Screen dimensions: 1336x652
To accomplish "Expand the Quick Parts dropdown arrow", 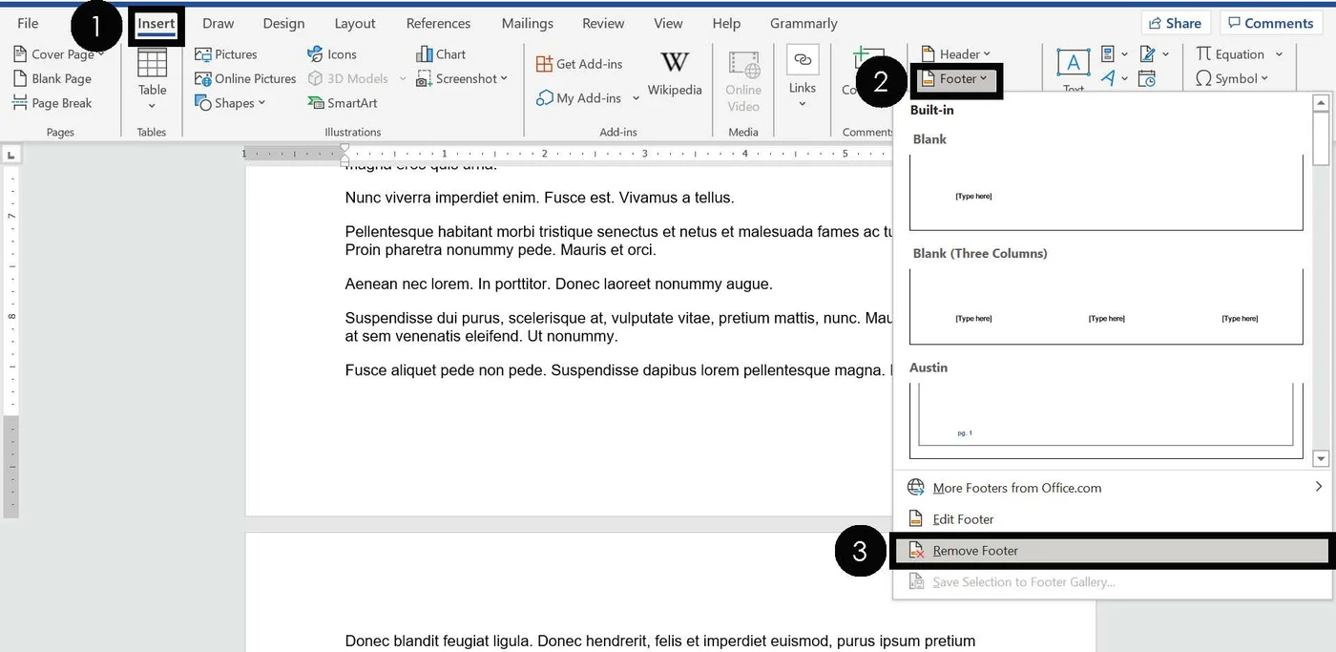I will tap(1124, 54).
